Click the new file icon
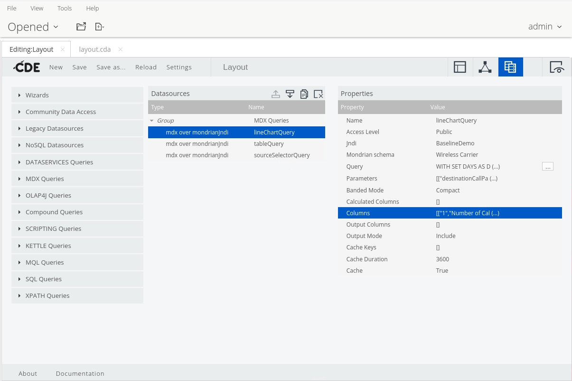 click(99, 27)
